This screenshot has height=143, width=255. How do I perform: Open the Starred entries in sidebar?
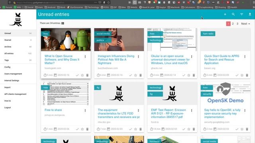[18, 40]
